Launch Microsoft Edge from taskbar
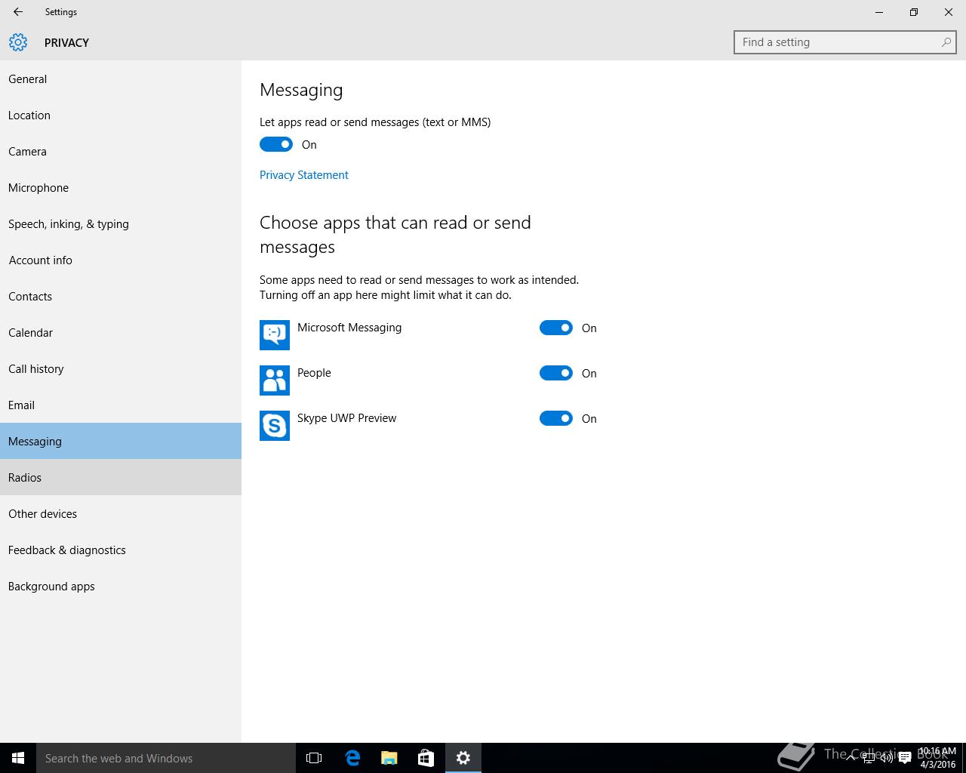 pos(352,758)
